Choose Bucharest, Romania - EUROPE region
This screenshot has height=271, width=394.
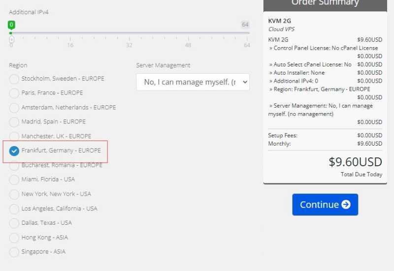[x=14, y=165]
